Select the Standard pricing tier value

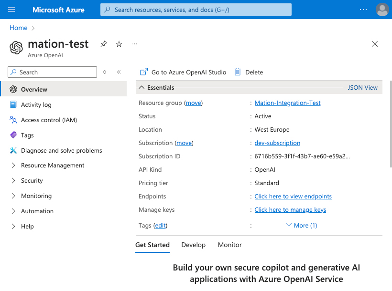click(x=266, y=183)
